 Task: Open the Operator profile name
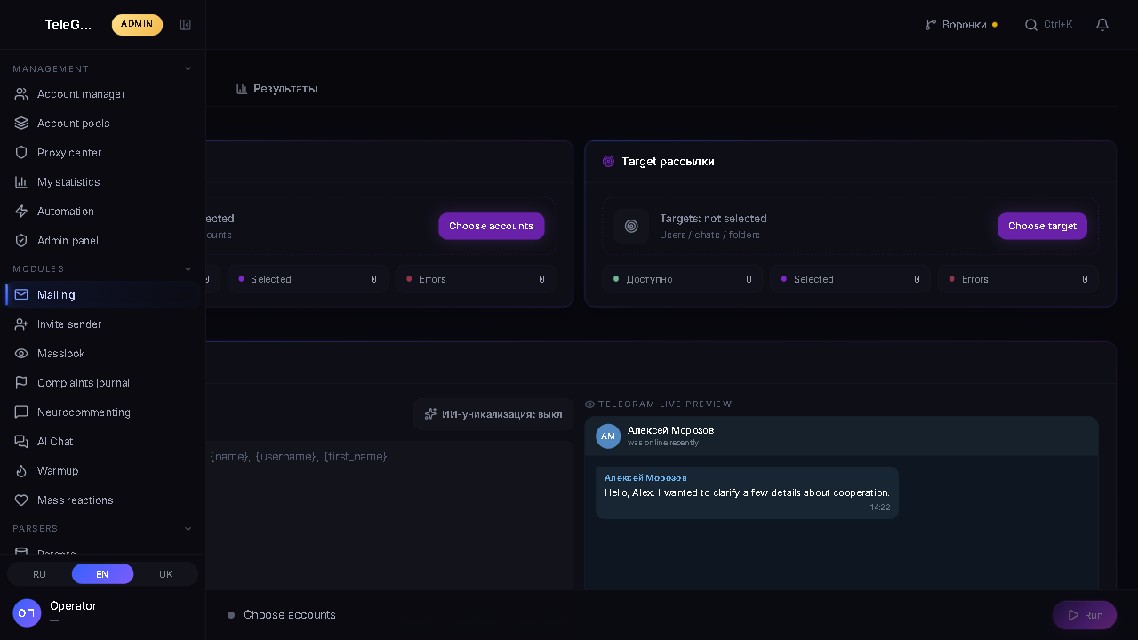click(x=74, y=606)
